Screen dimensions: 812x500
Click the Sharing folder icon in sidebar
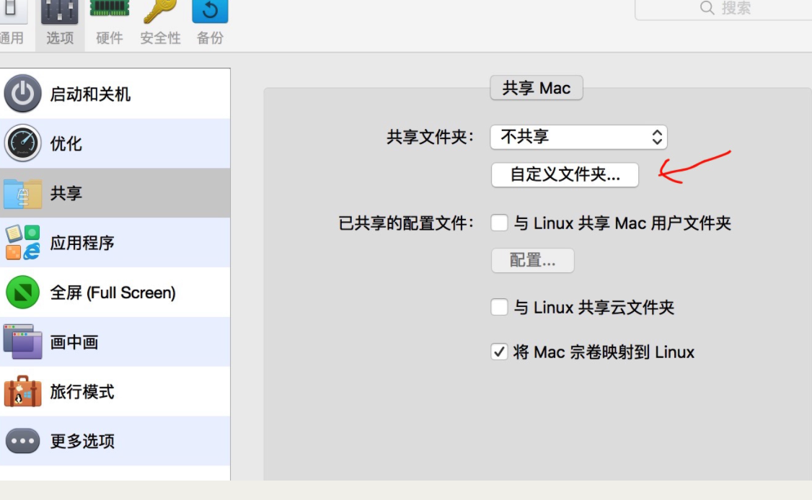click(x=22, y=193)
